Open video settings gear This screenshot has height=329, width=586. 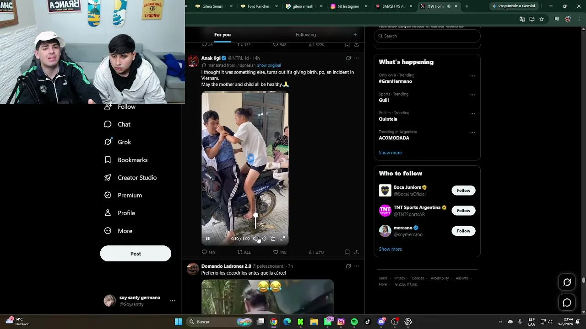coord(264,239)
